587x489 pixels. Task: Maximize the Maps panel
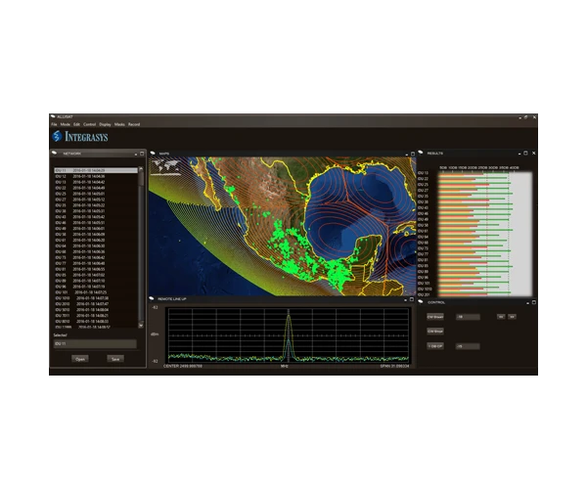[x=413, y=154]
